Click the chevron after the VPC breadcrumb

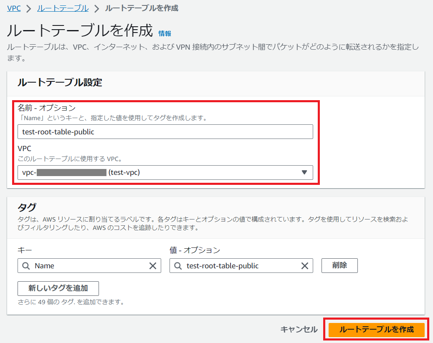click(x=29, y=8)
